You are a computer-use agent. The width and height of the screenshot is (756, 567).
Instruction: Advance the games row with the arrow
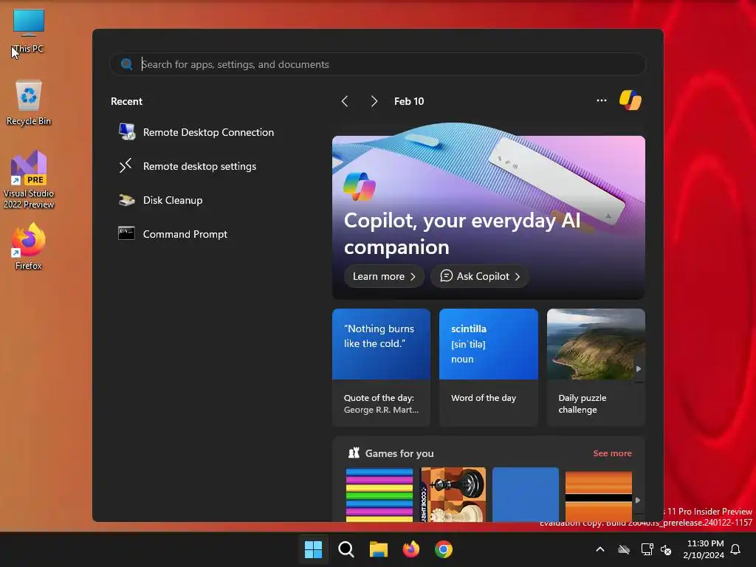click(638, 501)
